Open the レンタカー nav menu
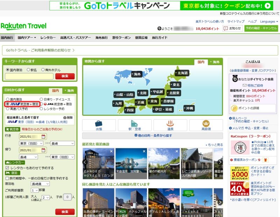The height and width of the screenshot is (217, 280). [48, 38]
